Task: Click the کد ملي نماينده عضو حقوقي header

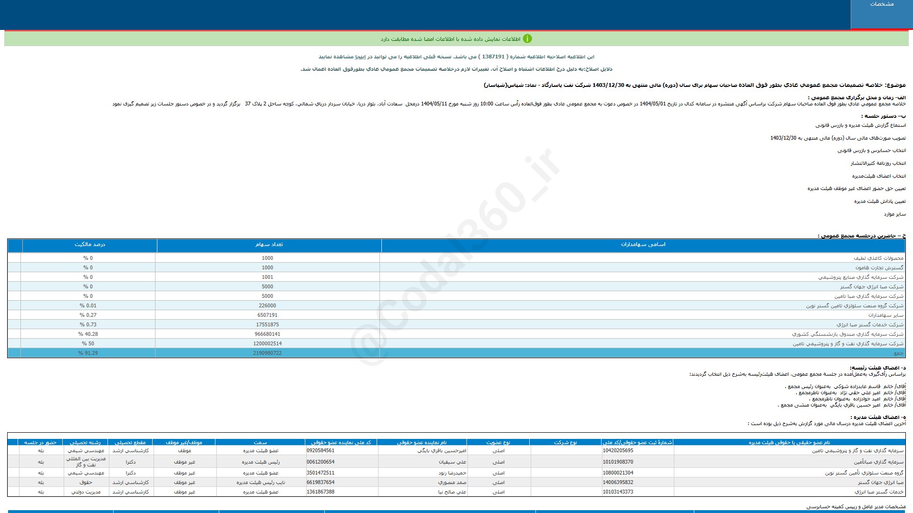Action: (341, 442)
